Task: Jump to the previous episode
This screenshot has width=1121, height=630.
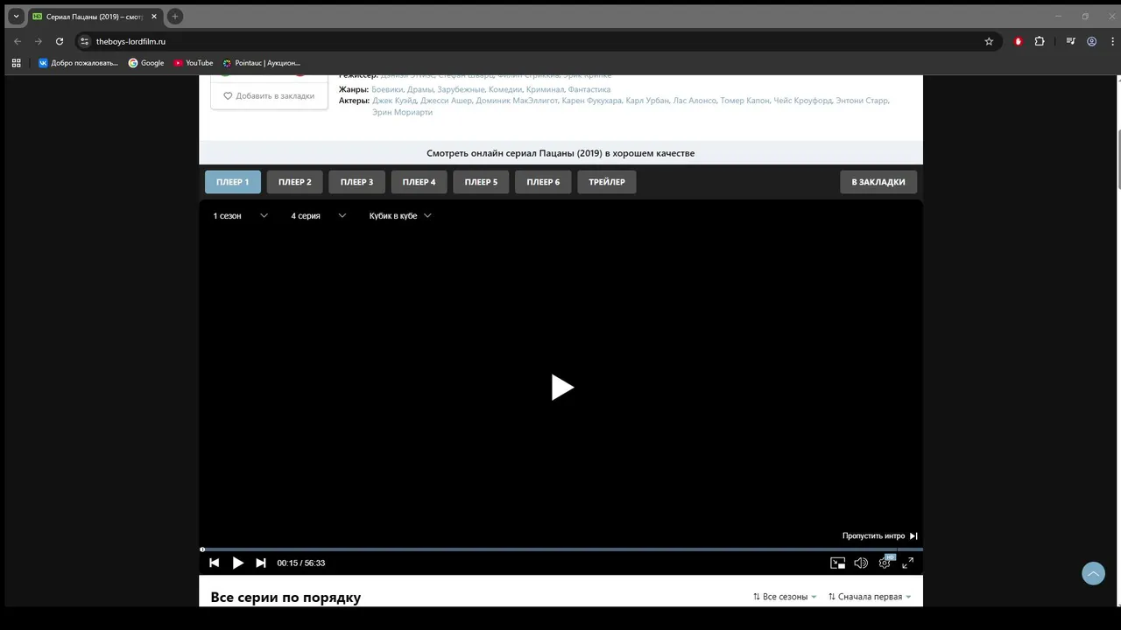Action: [214, 563]
